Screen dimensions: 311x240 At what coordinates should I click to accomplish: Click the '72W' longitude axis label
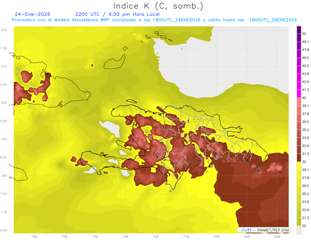[155, 236]
